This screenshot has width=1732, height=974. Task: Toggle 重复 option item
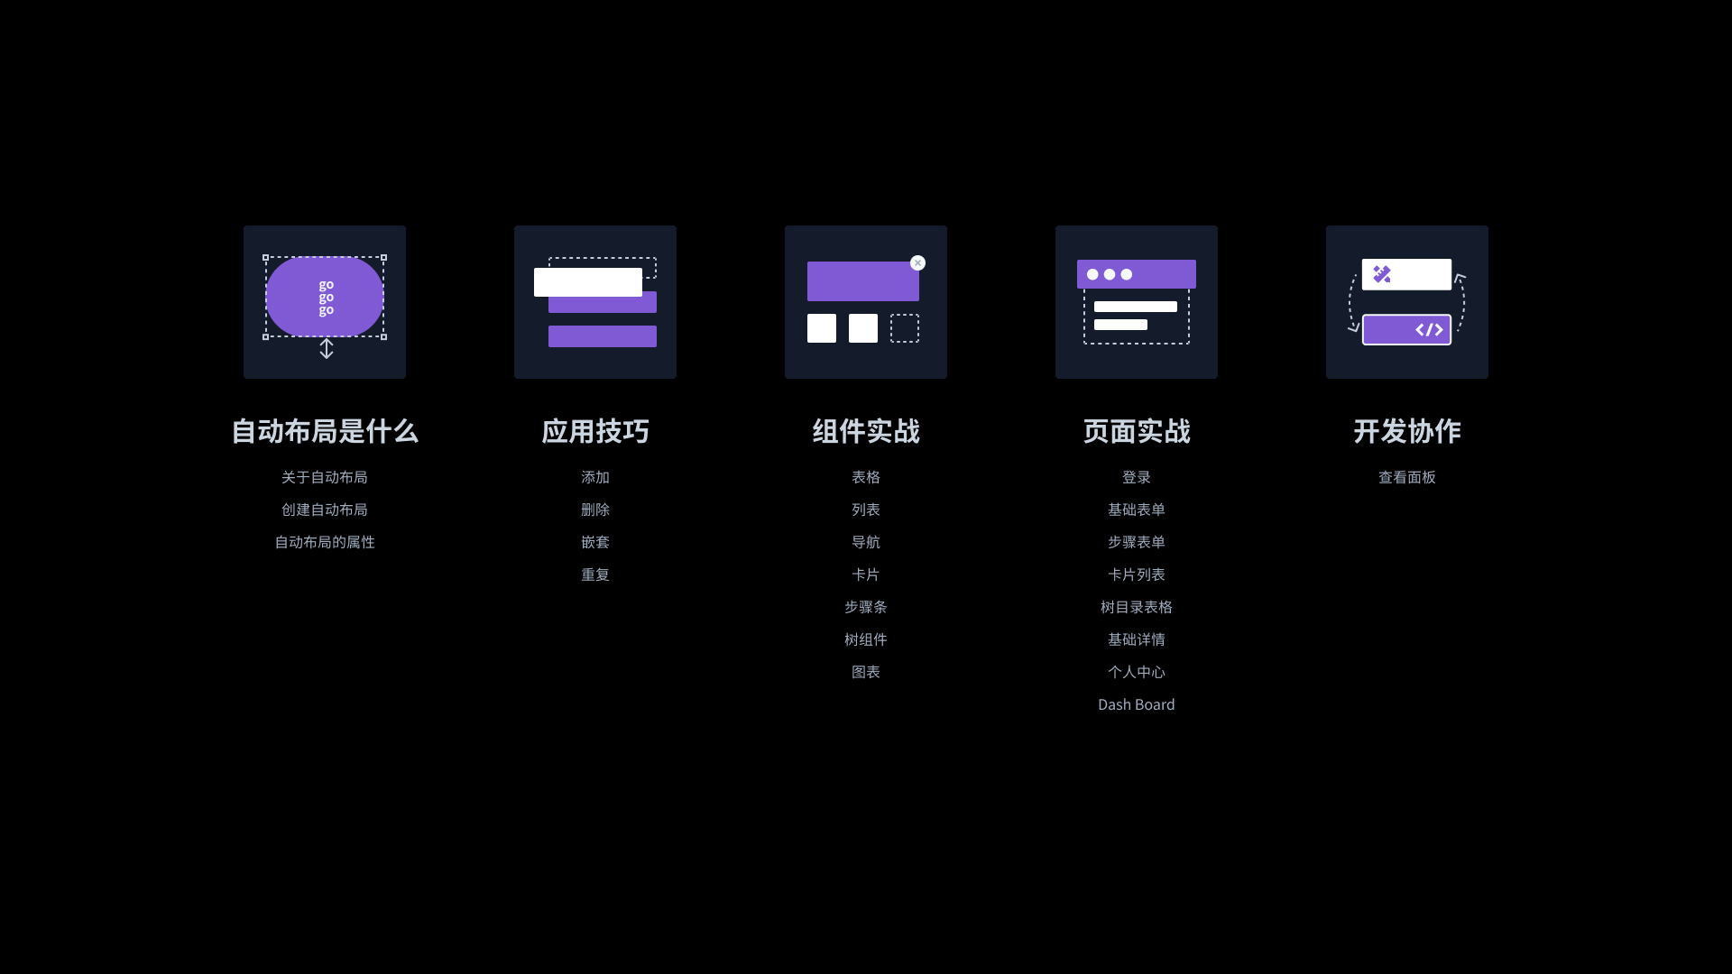tap(594, 574)
